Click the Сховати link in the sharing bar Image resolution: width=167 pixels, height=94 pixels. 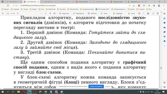[107, 86]
